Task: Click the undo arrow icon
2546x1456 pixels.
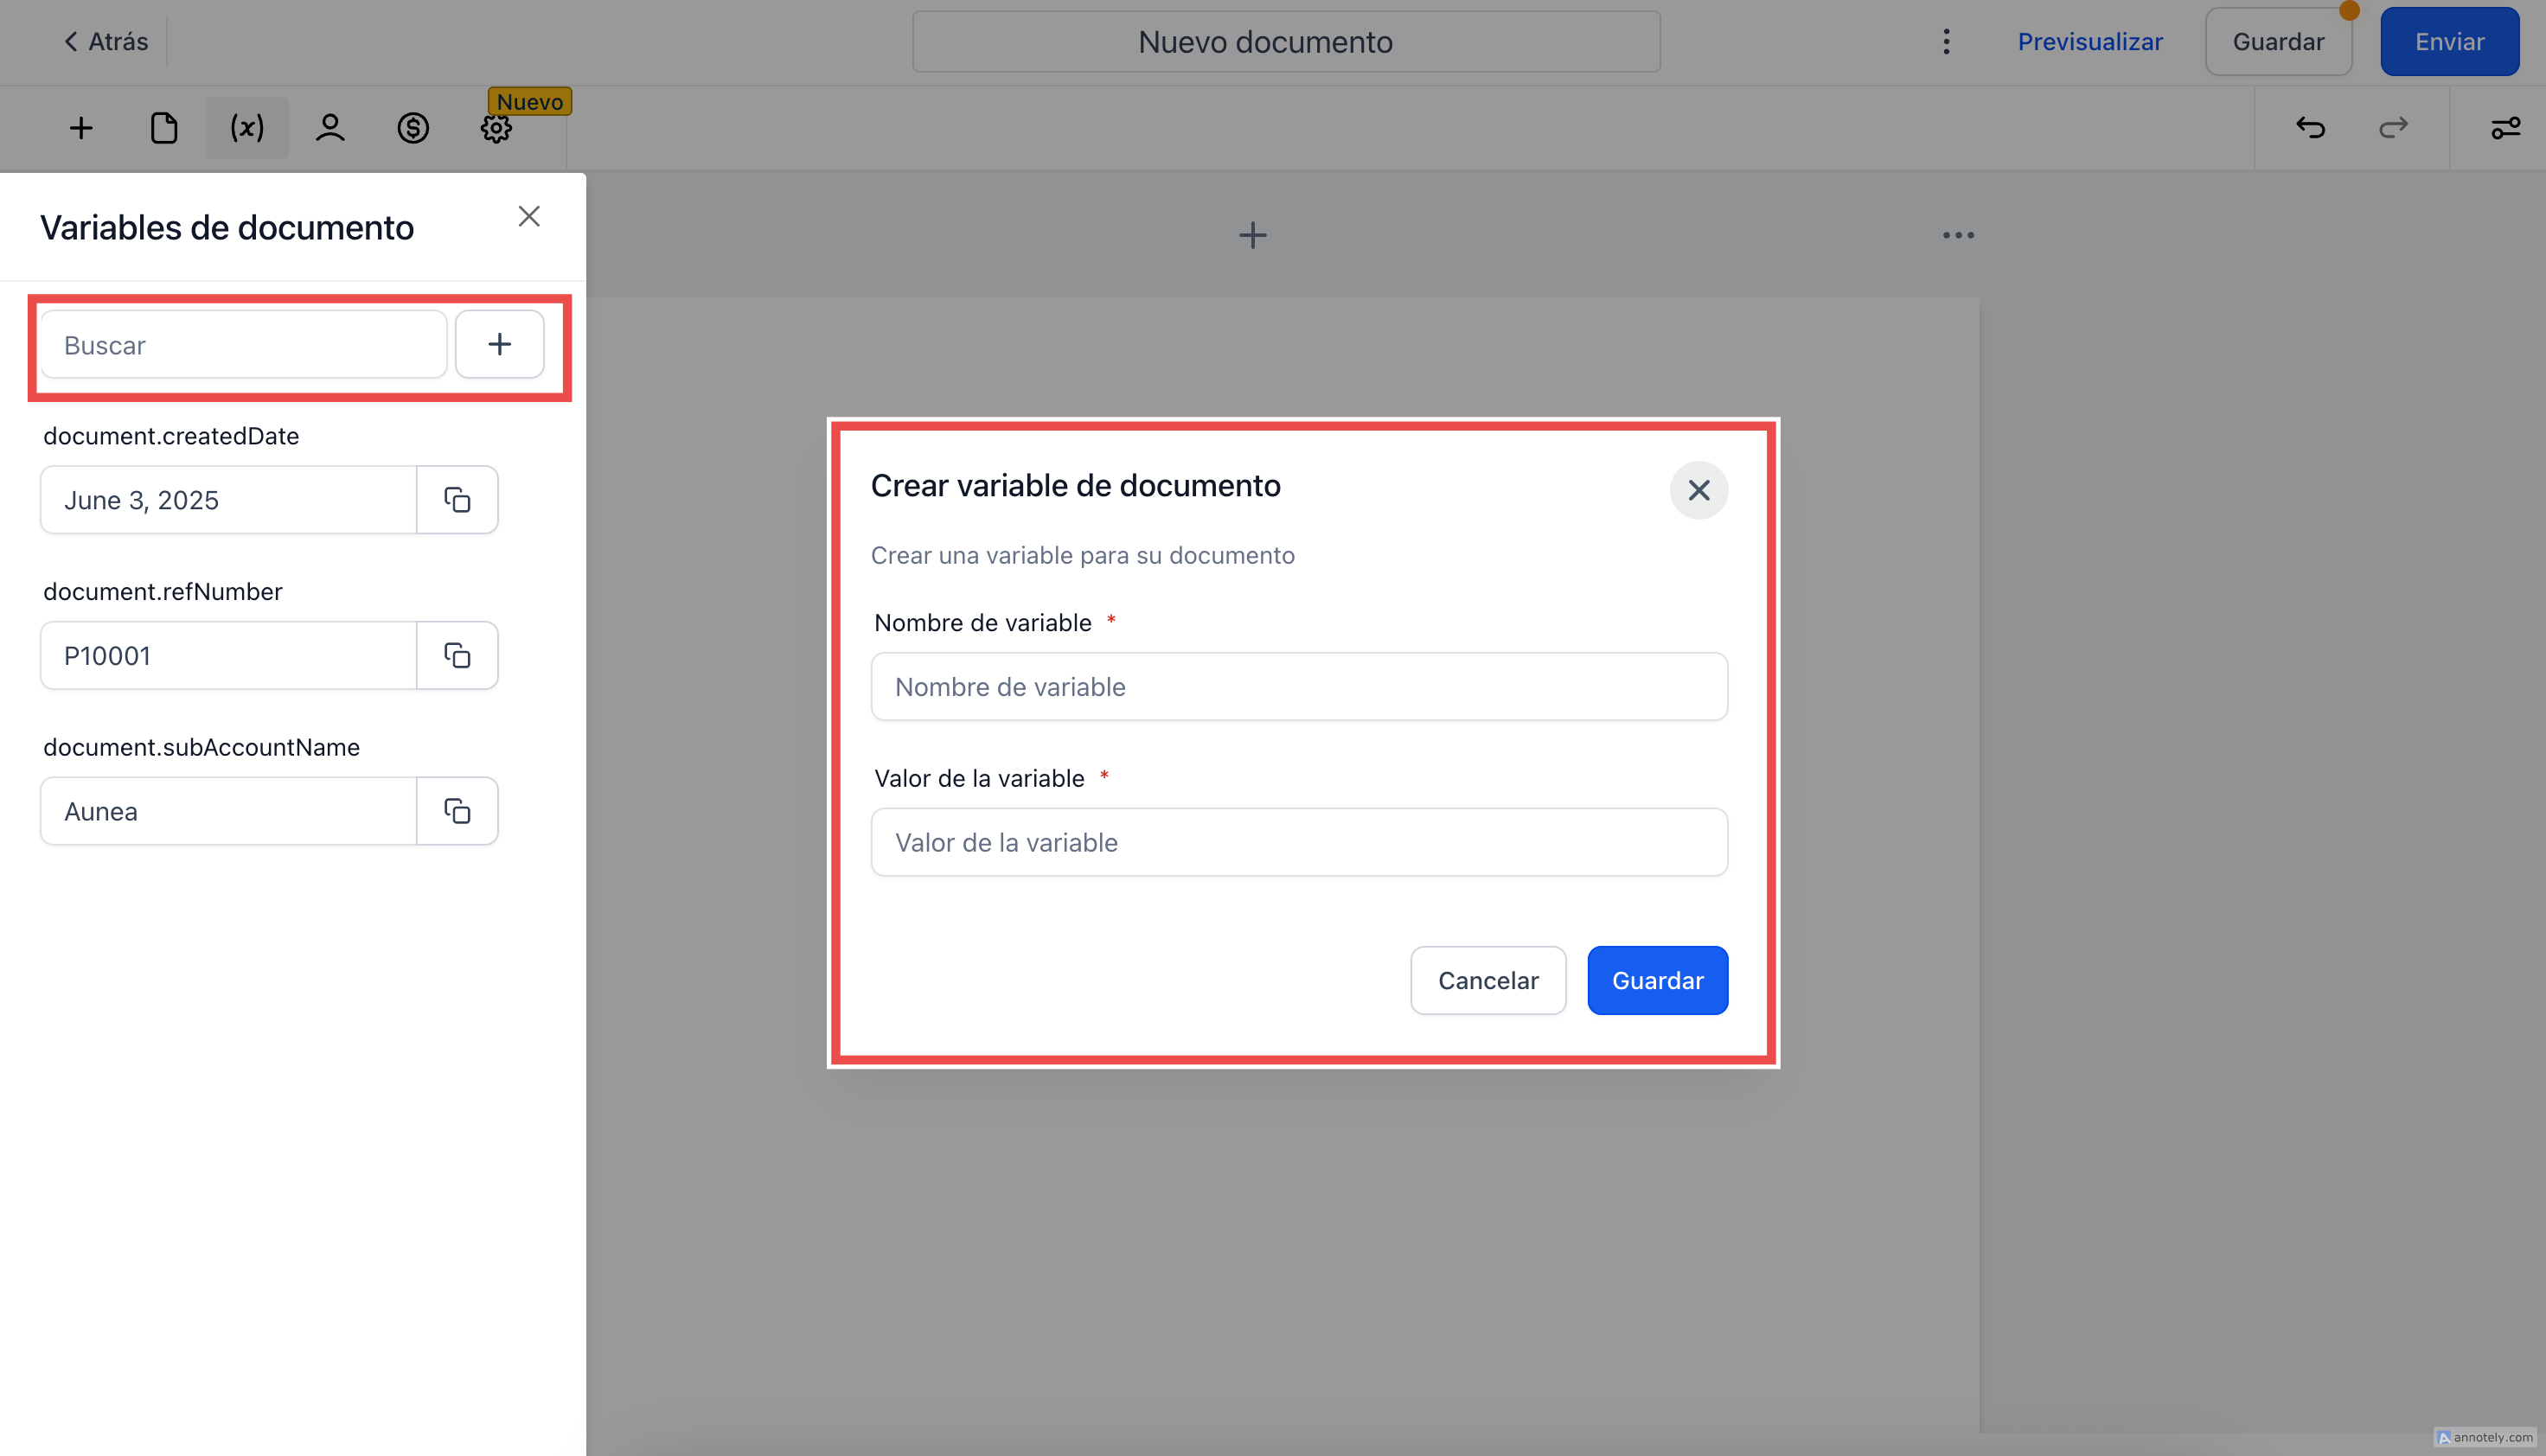Action: (2310, 128)
